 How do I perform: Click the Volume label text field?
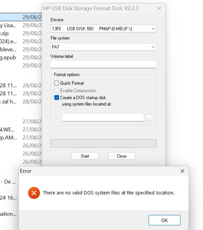[x=103, y=65]
